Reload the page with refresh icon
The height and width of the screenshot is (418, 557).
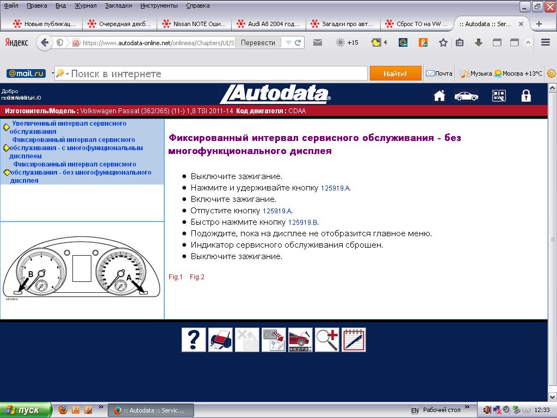[298, 42]
